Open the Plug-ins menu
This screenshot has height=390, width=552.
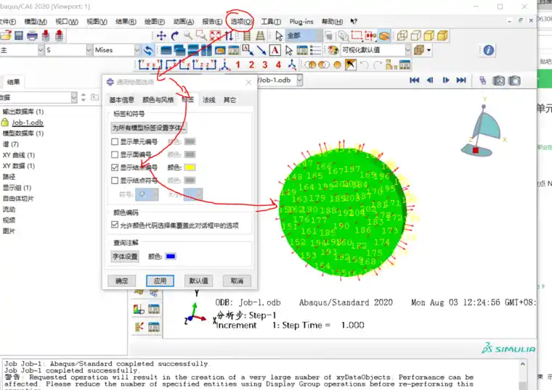(x=301, y=22)
